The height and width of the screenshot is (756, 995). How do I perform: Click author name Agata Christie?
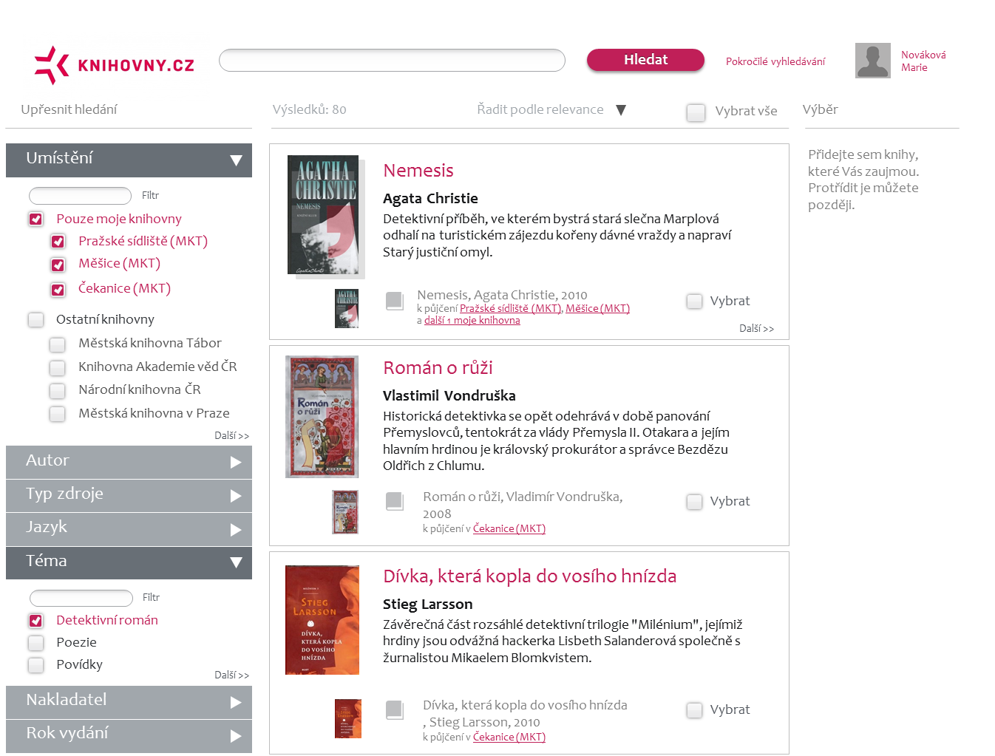(430, 198)
